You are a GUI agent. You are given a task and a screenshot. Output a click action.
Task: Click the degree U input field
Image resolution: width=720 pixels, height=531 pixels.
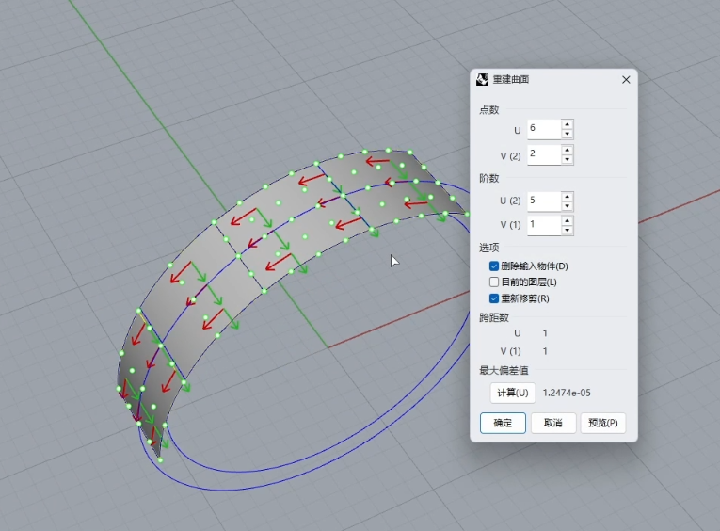[x=543, y=201]
